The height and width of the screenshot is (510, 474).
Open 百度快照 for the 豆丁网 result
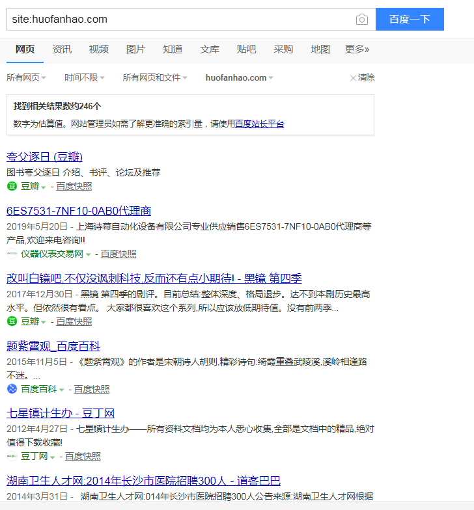coord(83,457)
